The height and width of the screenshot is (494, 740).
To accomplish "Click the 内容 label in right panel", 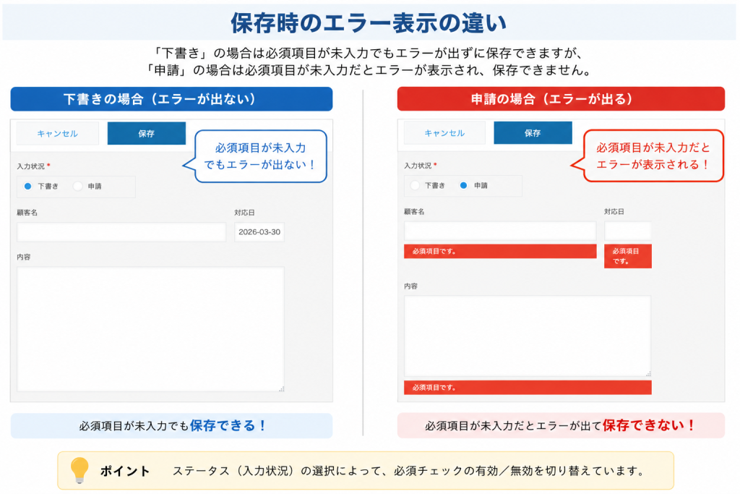I will (x=410, y=286).
